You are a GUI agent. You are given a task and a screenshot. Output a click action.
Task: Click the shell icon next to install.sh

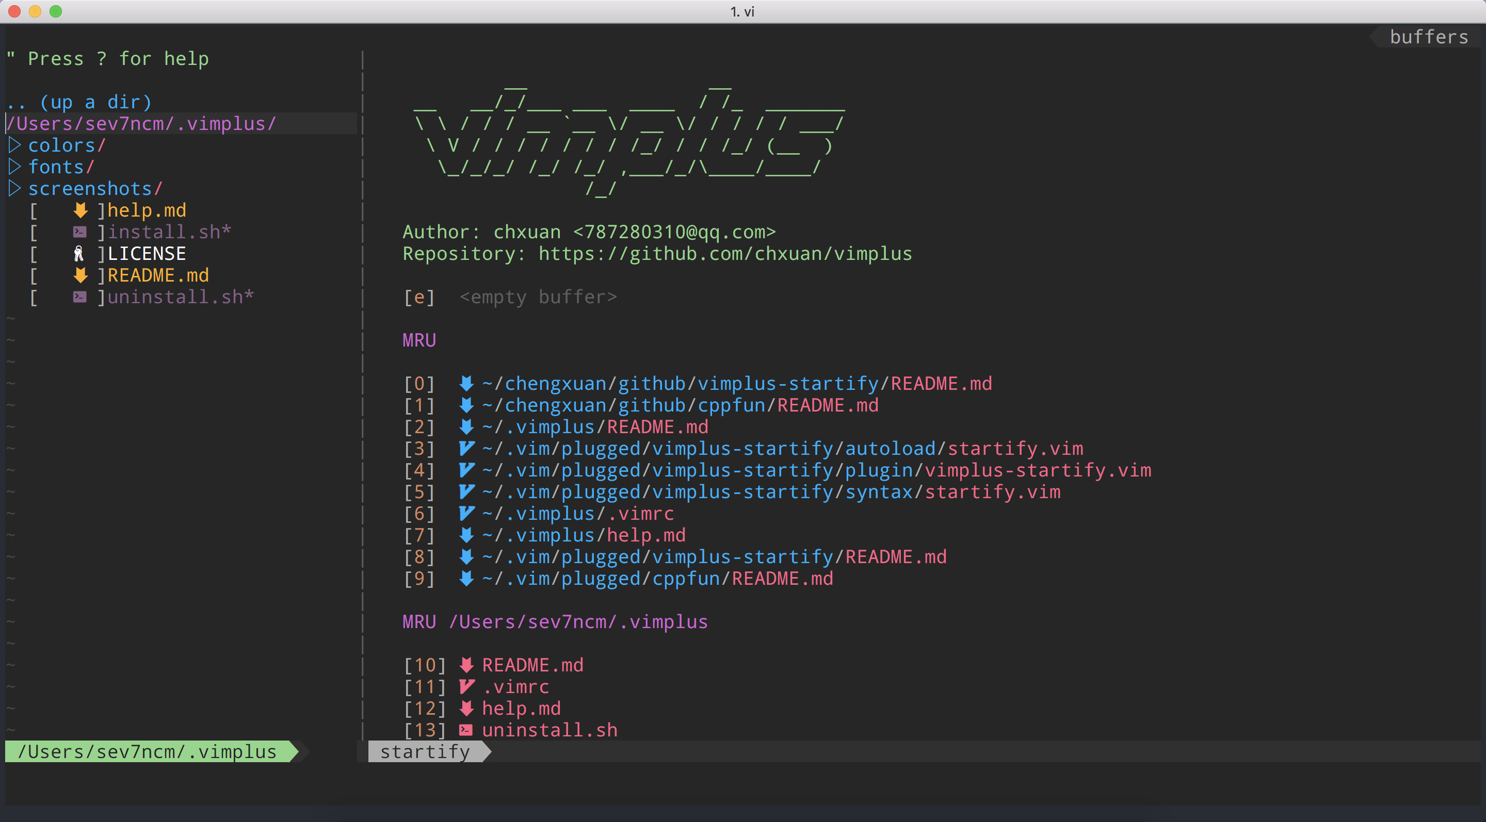[x=79, y=232]
